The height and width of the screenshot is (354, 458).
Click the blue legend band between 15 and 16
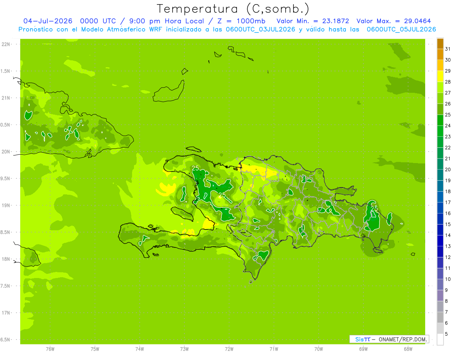click(x=440, y=219)
